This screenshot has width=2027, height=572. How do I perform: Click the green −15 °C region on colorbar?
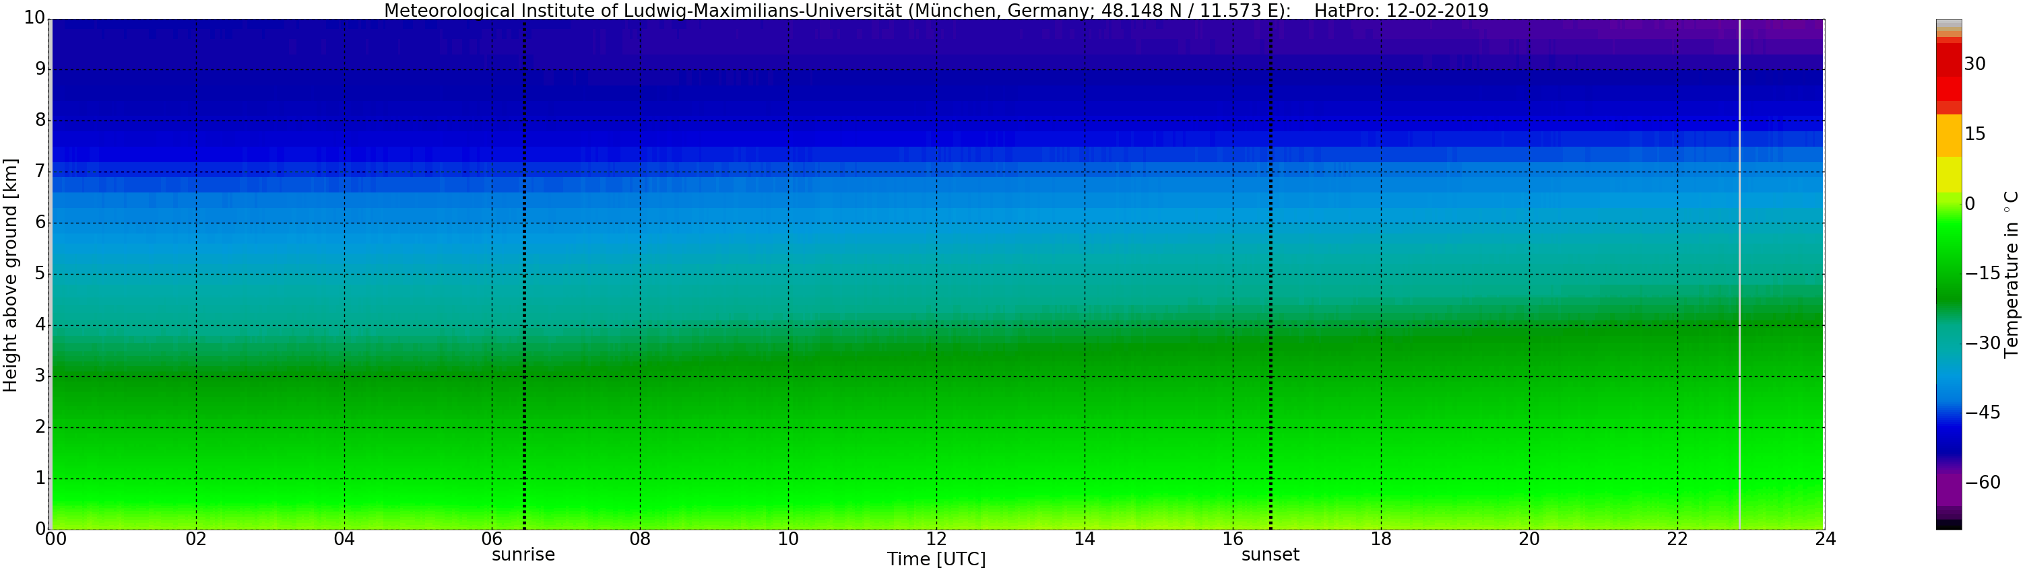point(1948,273)
